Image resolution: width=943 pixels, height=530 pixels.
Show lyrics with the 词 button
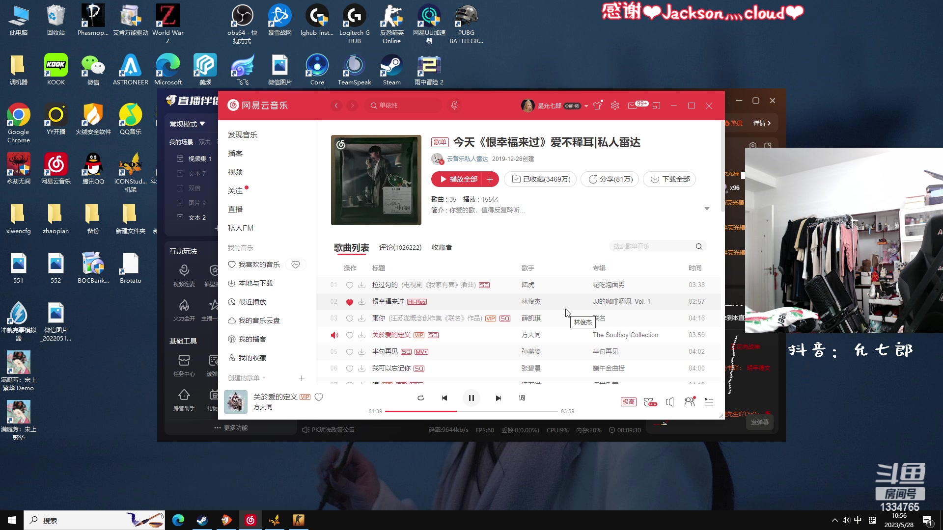pyautogui.click(x=522, y=398)
